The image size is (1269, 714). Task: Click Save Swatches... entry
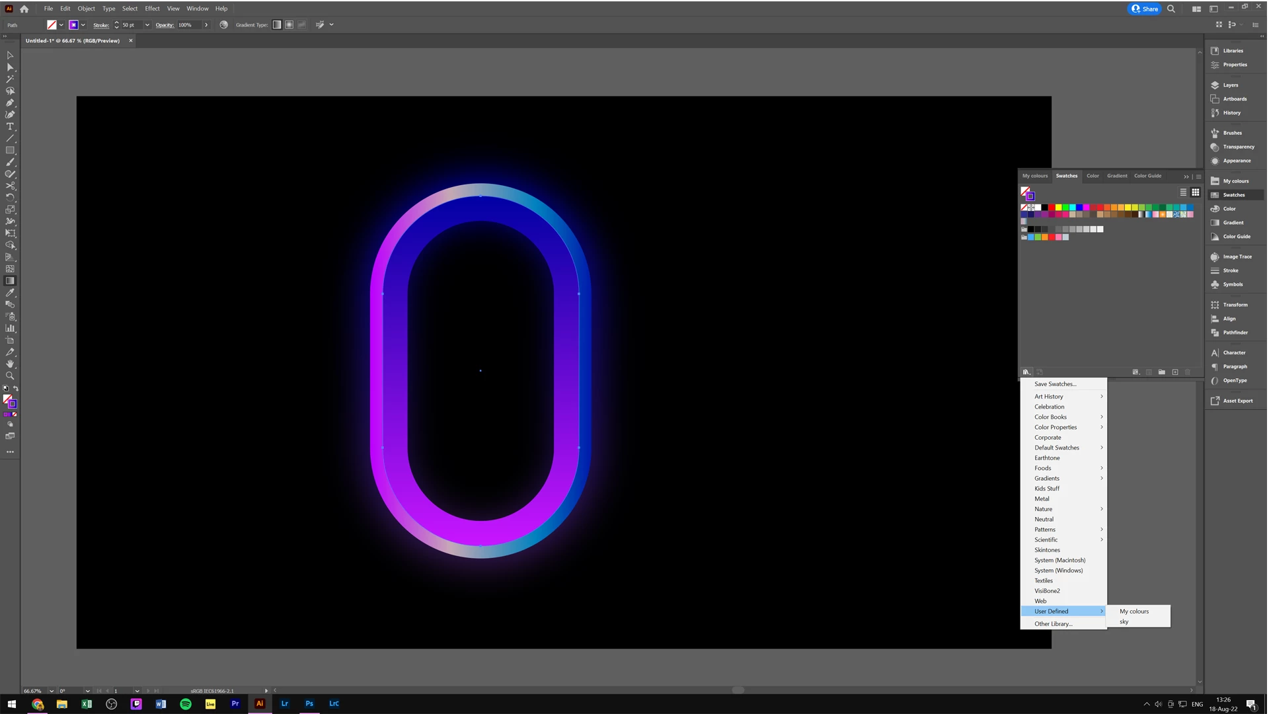click(1055, 384)
